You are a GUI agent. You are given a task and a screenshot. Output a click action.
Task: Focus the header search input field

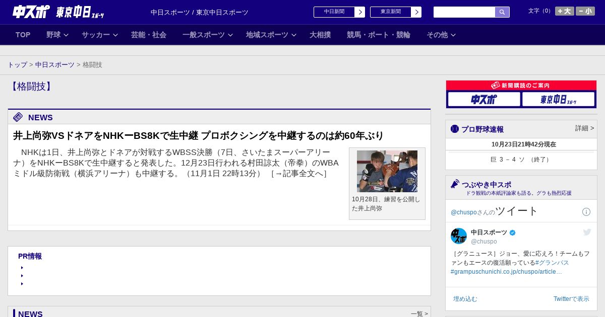coord(464,12)
